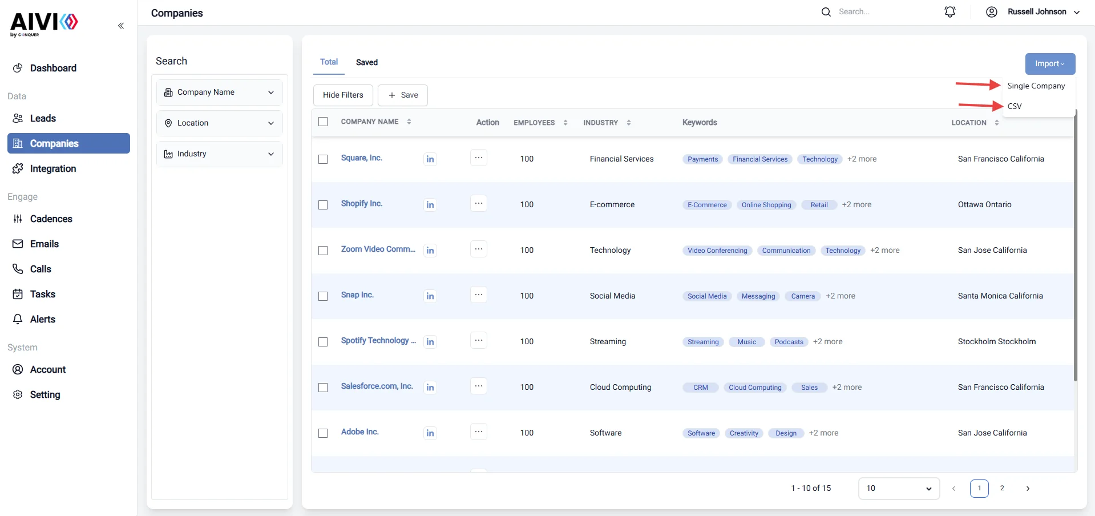Switch to the Saved tab
The height and width of the screenshot is (516, 1095).
point(367,62)
